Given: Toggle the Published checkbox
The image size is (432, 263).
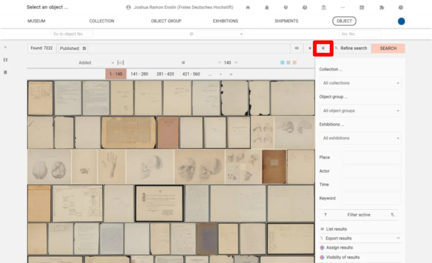Looking at the screenshot, I should pyautogui.click(x=84, y=48).
